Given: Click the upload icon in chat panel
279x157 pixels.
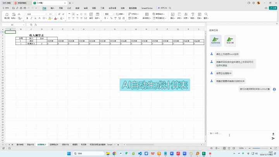Looking at the screenshot, I should pyautogui.click(x=273, y=134).
